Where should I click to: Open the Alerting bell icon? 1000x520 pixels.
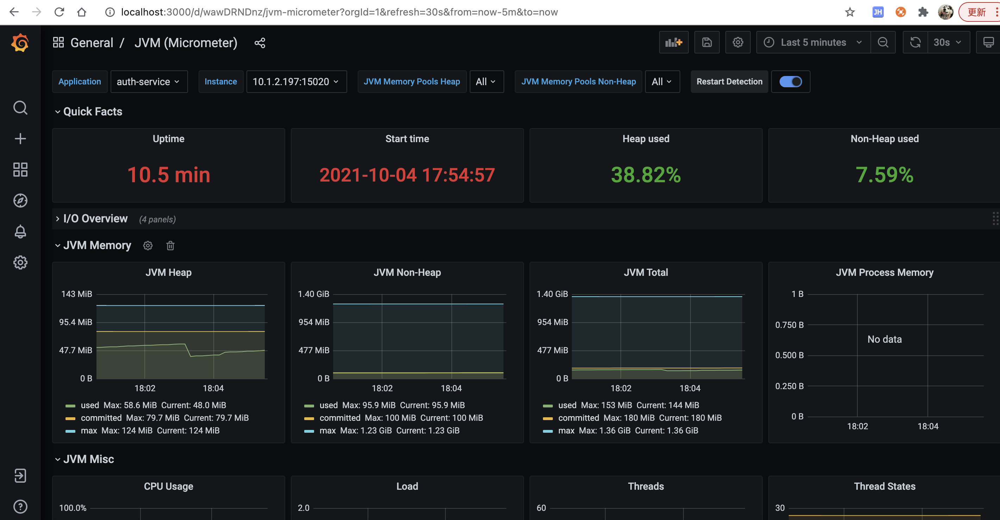pyautogui.click(x=20, y=232)
